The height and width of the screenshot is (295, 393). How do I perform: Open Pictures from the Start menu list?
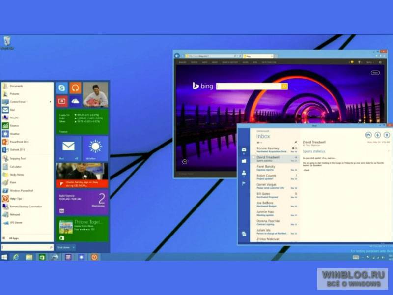click(28, 94)
